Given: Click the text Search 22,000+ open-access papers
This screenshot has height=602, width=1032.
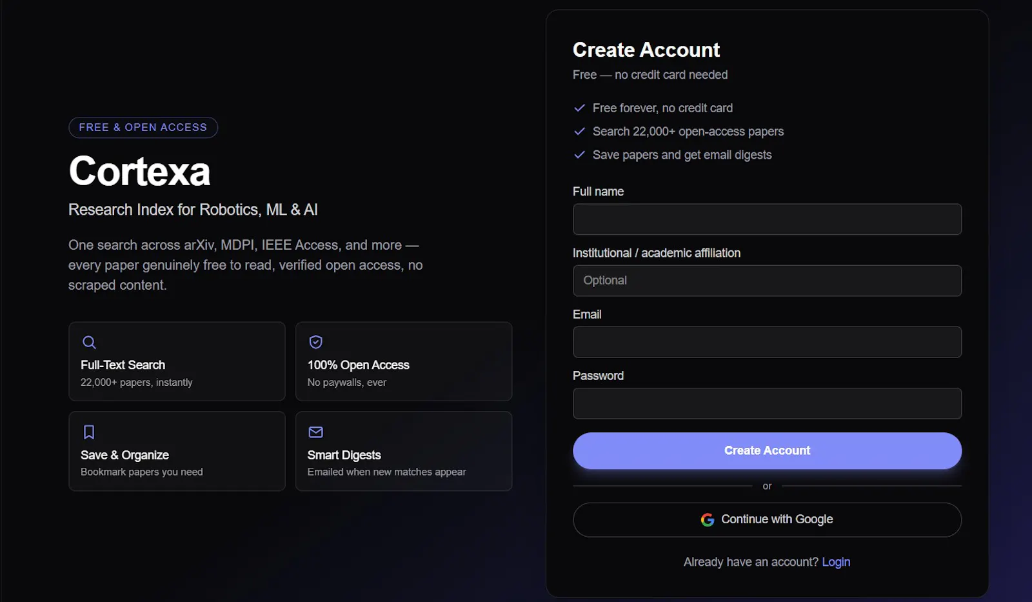Looking at the screenshot, I should [x=688, y=132].
